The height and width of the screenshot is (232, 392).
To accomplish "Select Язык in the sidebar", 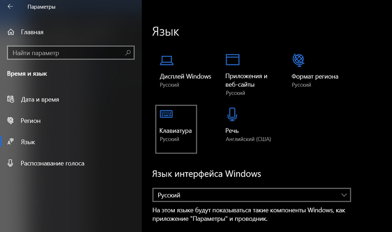I will coord(28,142).
